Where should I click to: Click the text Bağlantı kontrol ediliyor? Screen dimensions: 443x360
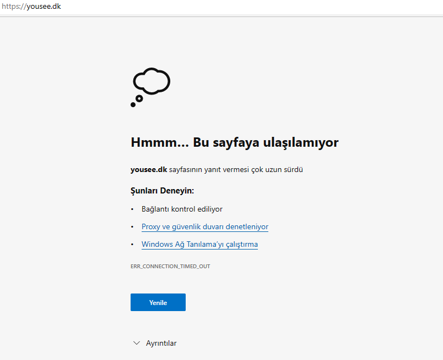point(182,209)
